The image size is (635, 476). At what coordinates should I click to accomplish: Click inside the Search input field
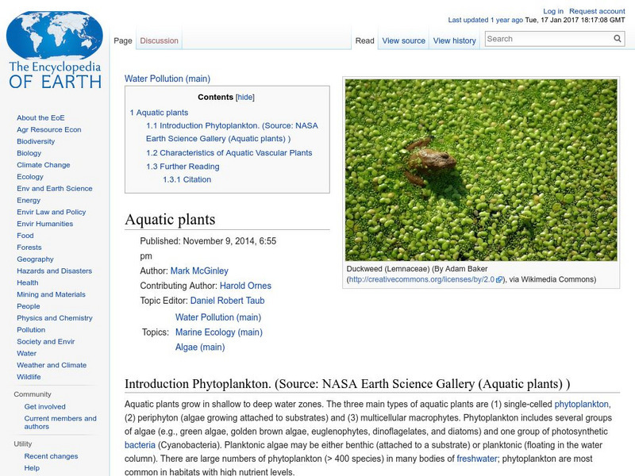click(x=540, y=37)
